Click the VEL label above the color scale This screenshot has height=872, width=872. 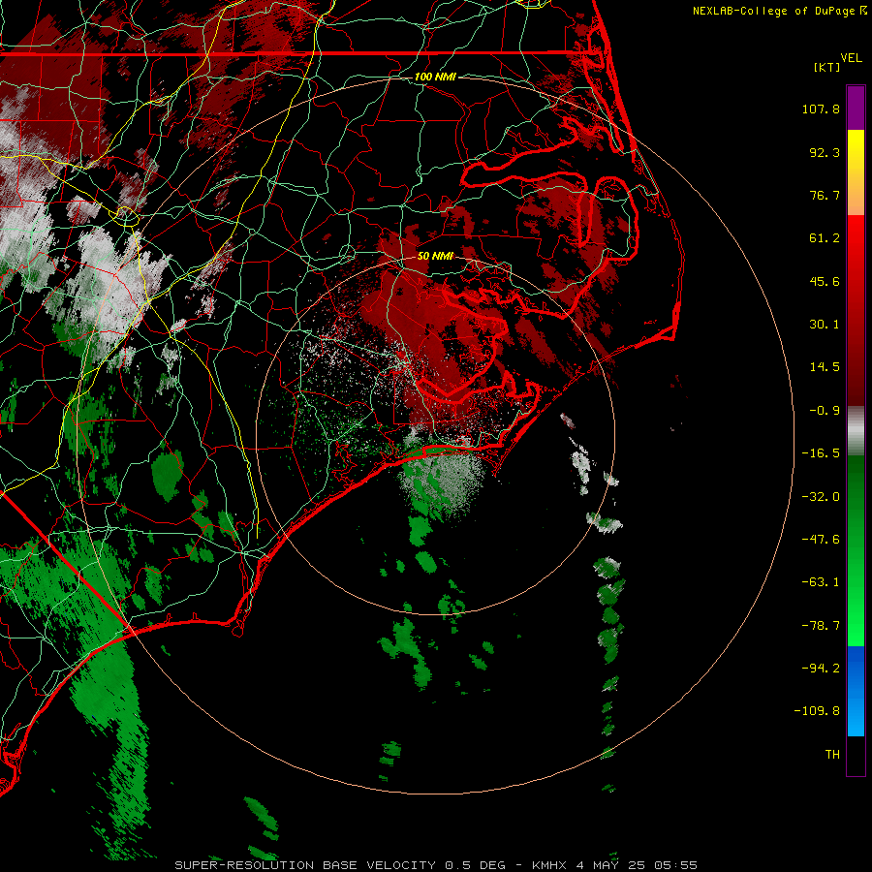851,58
